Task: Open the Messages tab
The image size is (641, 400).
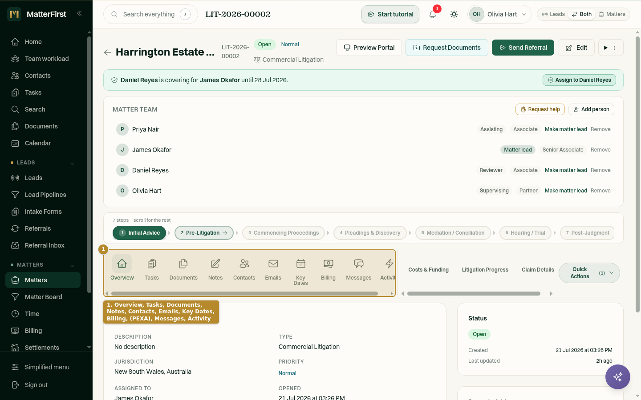Action: click(359, 270)
